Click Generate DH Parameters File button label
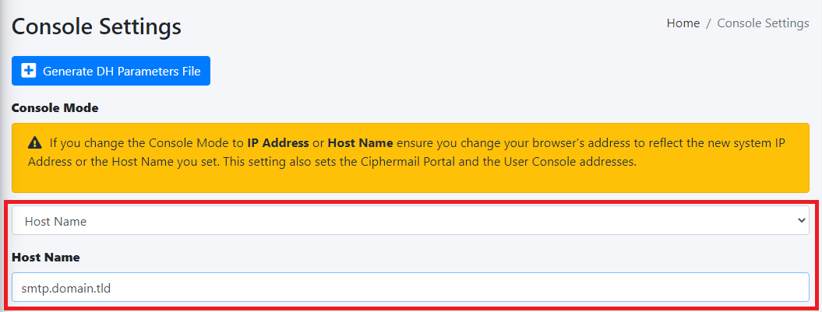 click(x=122, y=72)
